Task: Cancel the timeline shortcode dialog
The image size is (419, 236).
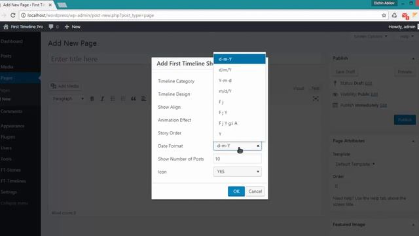Action: (255, 191)
